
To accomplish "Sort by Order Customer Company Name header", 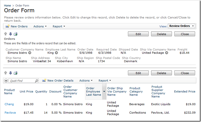I will click(70, 92).
